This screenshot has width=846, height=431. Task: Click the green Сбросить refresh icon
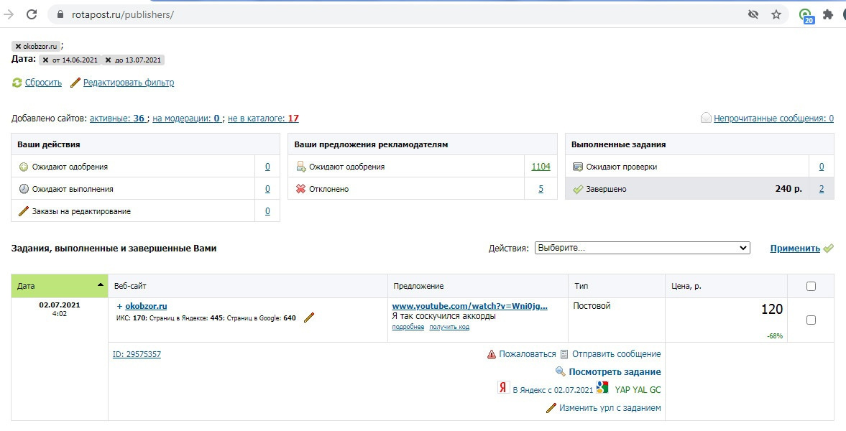coord(17,83)
